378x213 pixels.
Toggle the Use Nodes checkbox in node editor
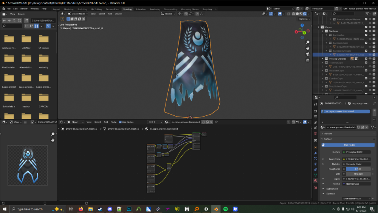pos(121,122)
